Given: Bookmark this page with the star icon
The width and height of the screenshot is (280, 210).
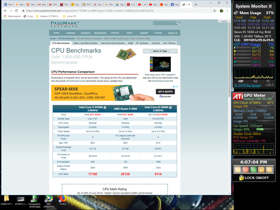Looking at the screenshot, I should pyautogui.click(x=215, y=10).
